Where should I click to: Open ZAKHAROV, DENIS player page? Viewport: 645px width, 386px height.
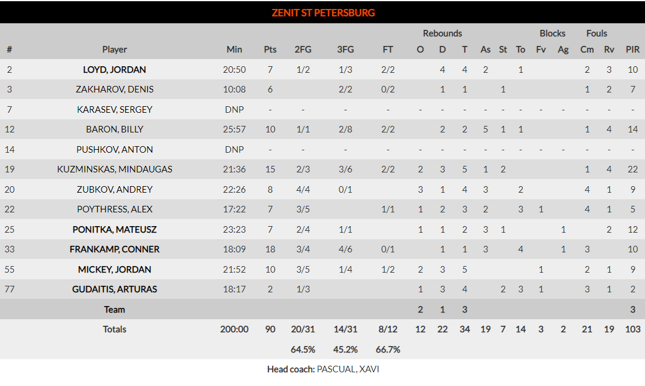pos(115,89)
